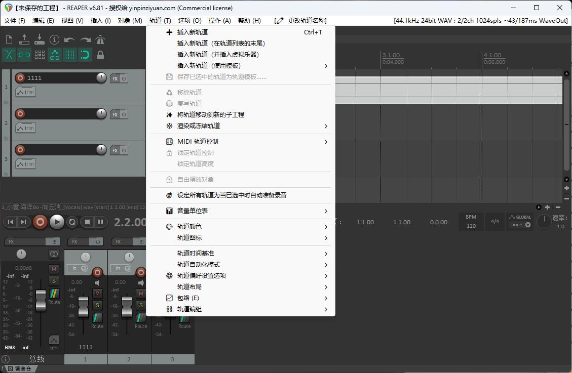Toggle the lock icon in the toolbar
The width and height of the screenshot is (572, 373).
coord(100,55)
